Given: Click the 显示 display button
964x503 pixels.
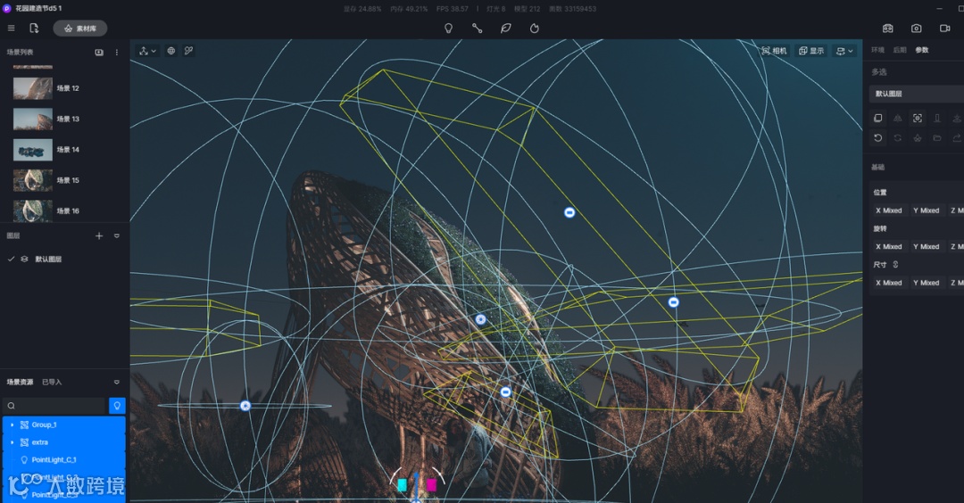Looking at the screenshot, I should point(811,51).
